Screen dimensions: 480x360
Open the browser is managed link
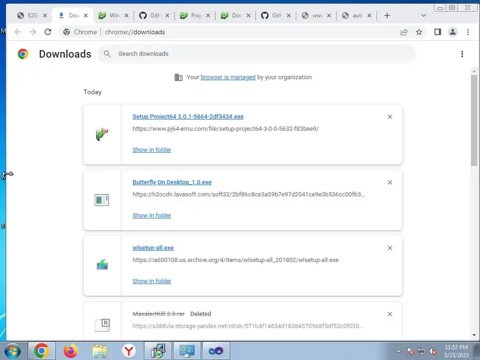(228, 77)
